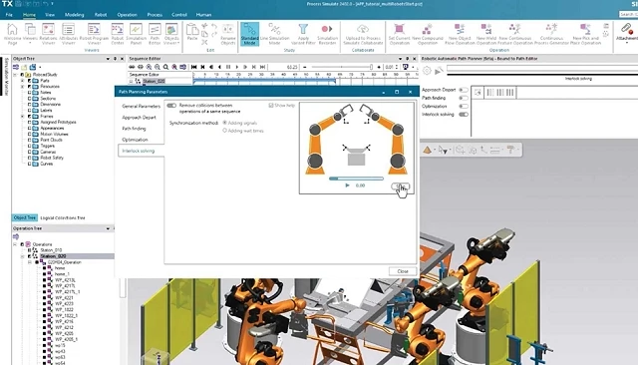Select the Adding signals radio option

coord(224,123)
